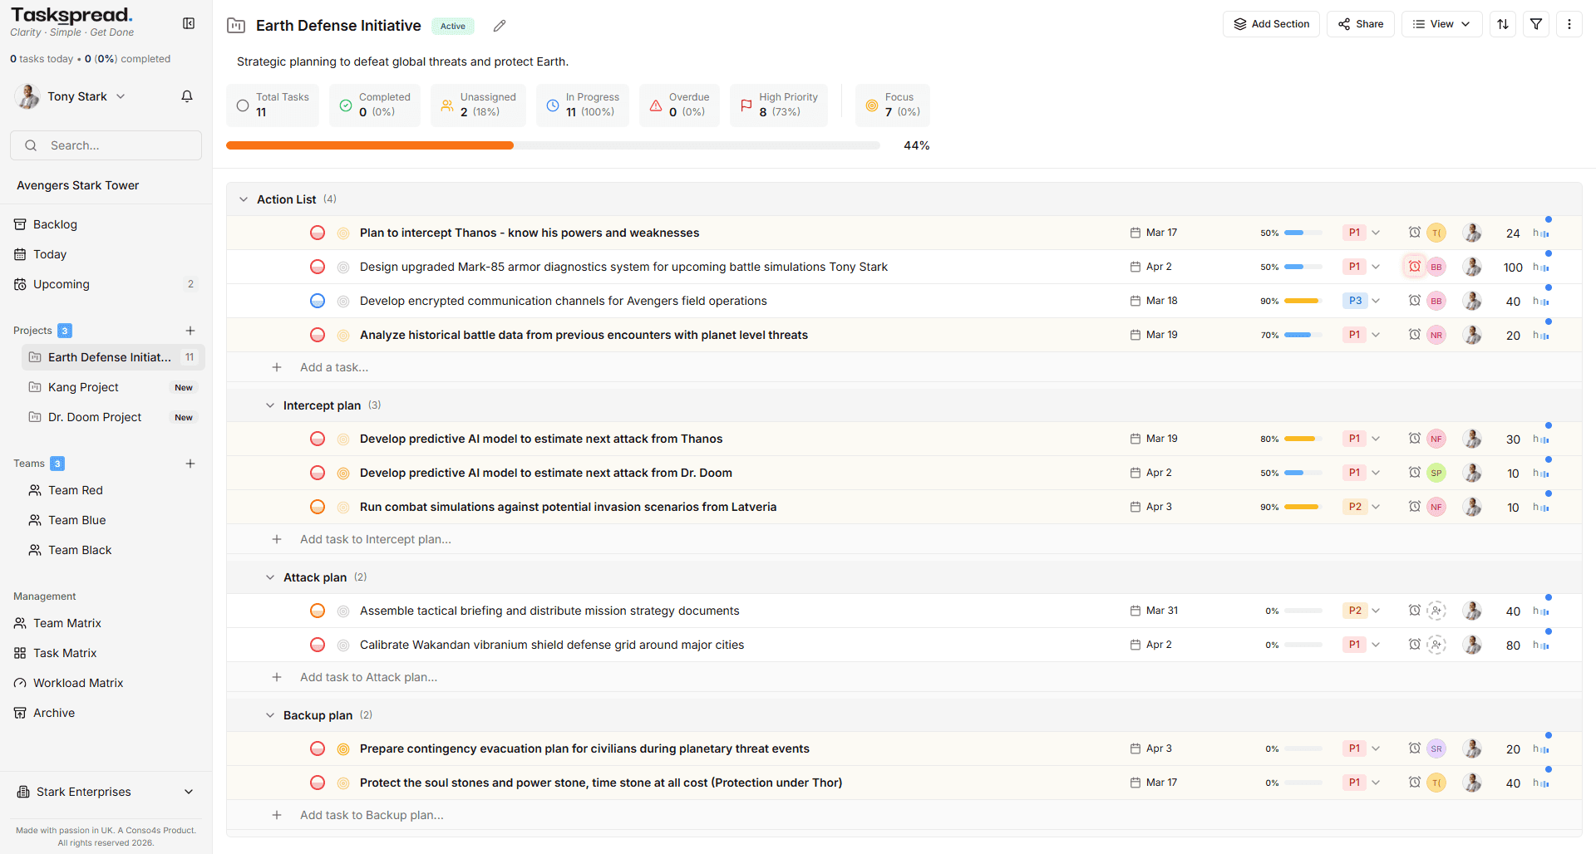Collapse the Intercept plan section
This screenshot has width=1596, height=854.
(270, 405)
